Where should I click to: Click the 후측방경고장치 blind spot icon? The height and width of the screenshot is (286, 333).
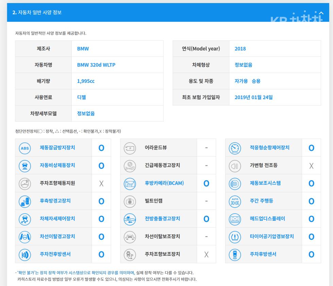(x=25, y=201)
